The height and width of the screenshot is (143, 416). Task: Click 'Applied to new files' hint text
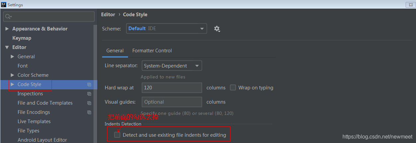point(163,77)
